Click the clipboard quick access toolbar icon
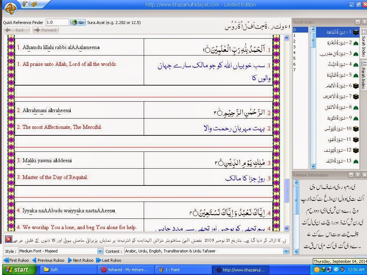367x275 pixels. click(25, 4)
